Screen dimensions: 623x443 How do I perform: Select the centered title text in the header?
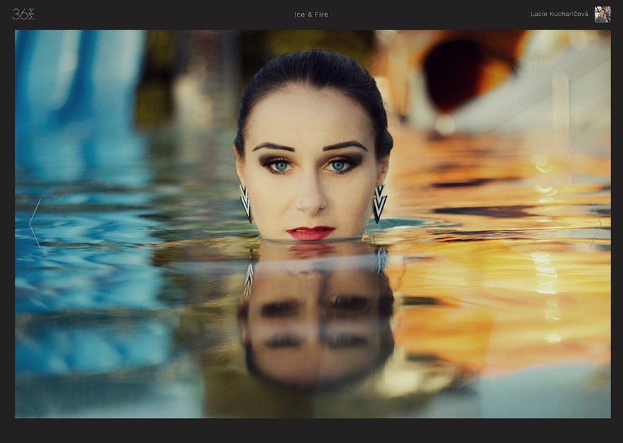[x=311, y=15]
